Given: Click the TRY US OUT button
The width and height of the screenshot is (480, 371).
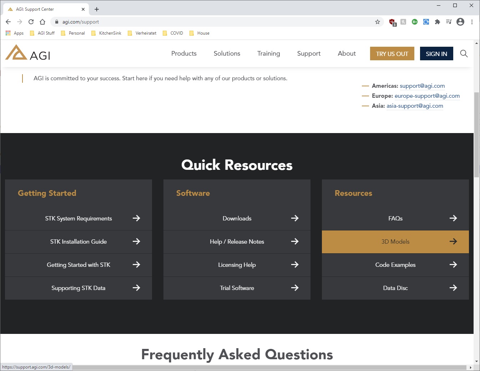Looking at the screenshot, I should click(x=392, y=54).
